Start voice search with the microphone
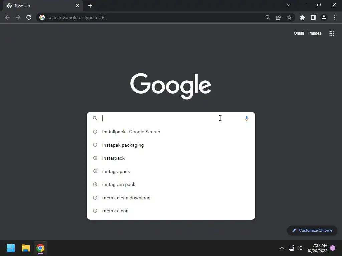Viewport: 342px width, 256px height. [246, 118]
